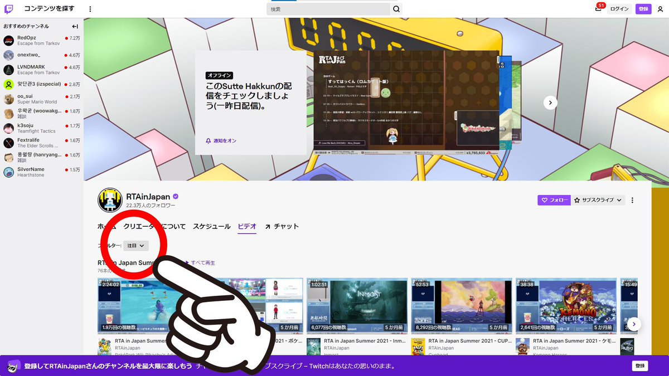
Task: Open the 38:38 Kemono Heroes video thumbnail
Action: point(566,305)
